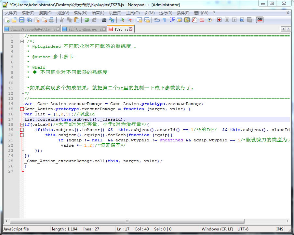Paste clipboard contents via toolbar
294x235 pixels.
pos(77,20)
